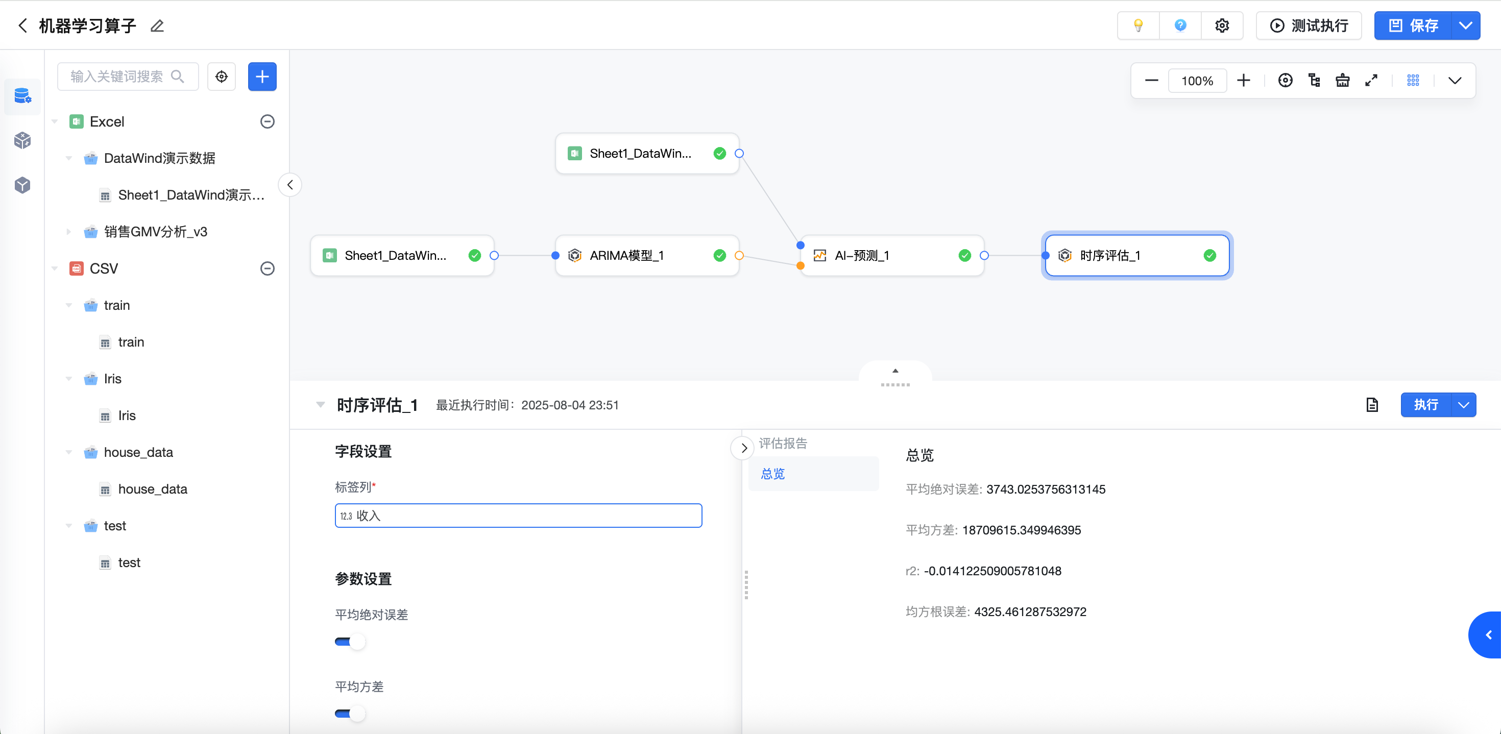1501x734 pixels.
Task: Expand the 销售GMV分析_v3 folder
Action: pos(69,232)
